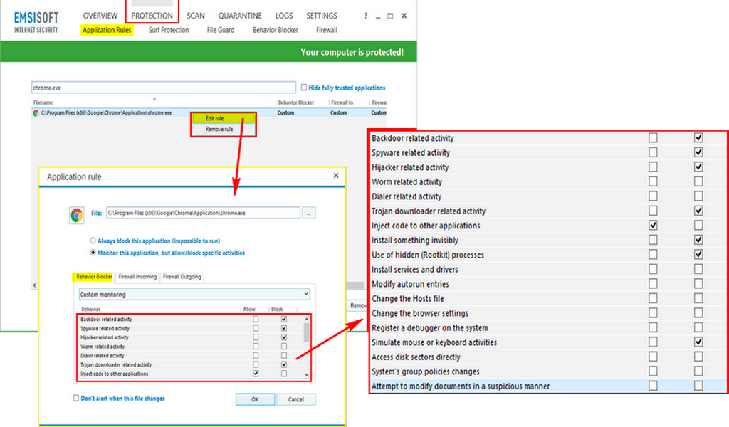Toggle Allow for Modify autorun entries

point(654,284)
